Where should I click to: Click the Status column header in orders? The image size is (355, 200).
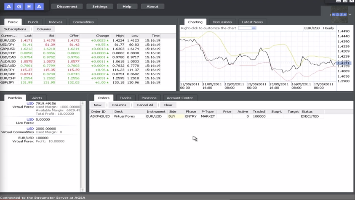tap(312, 112)
